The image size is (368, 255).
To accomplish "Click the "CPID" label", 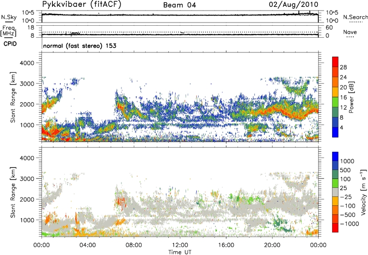I will coord(10,44).
